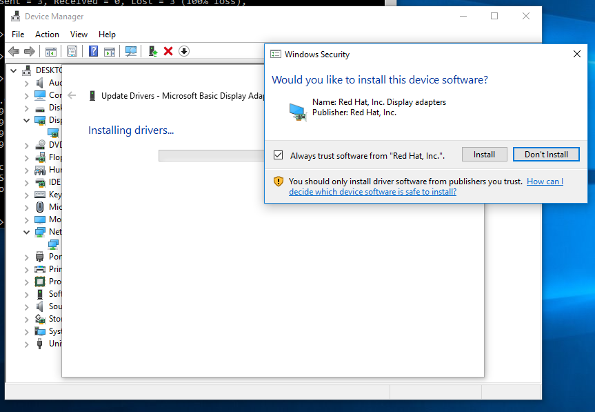Click the down-arrow Disable device icon
Screen dimensions: 595x412
[184, 51]
